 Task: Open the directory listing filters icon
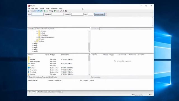58,11
